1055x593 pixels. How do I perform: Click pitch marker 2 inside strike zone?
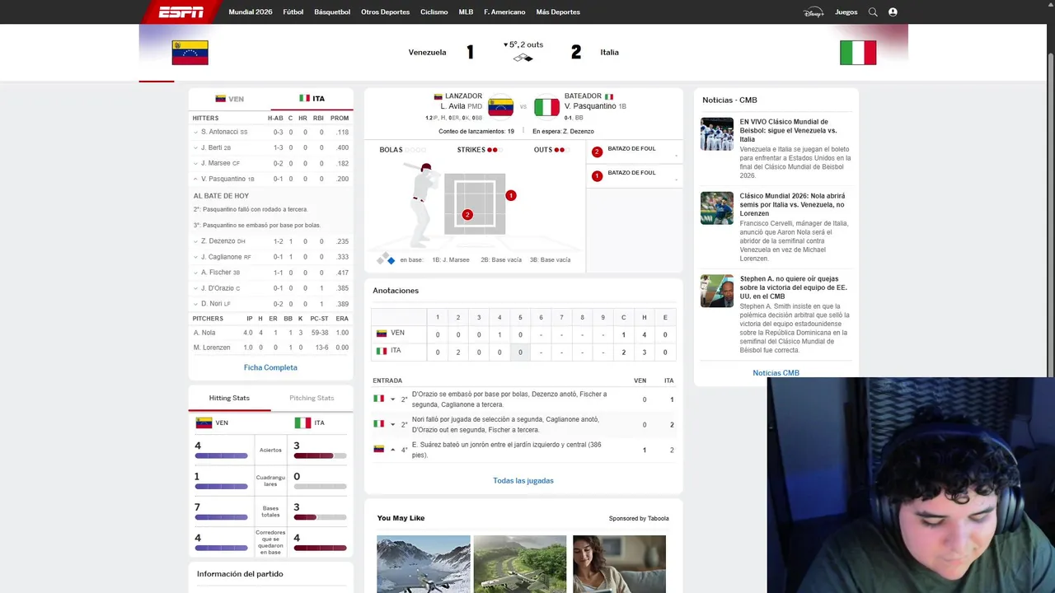coord(467,215)
